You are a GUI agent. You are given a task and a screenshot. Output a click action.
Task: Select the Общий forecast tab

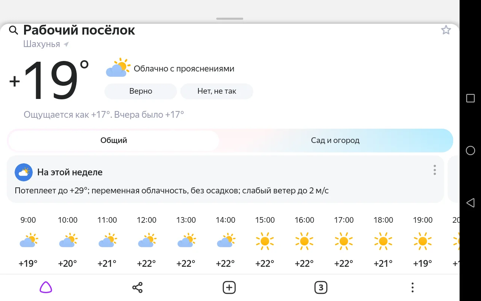coord(113,140)
